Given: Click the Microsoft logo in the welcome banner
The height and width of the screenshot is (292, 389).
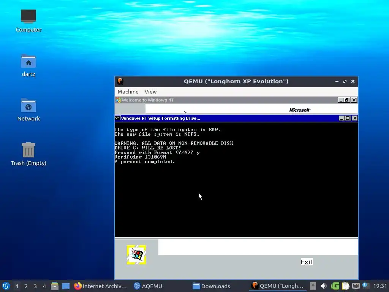Looking at the screenshot, I should pyautogui.click(x=300, y=110).
